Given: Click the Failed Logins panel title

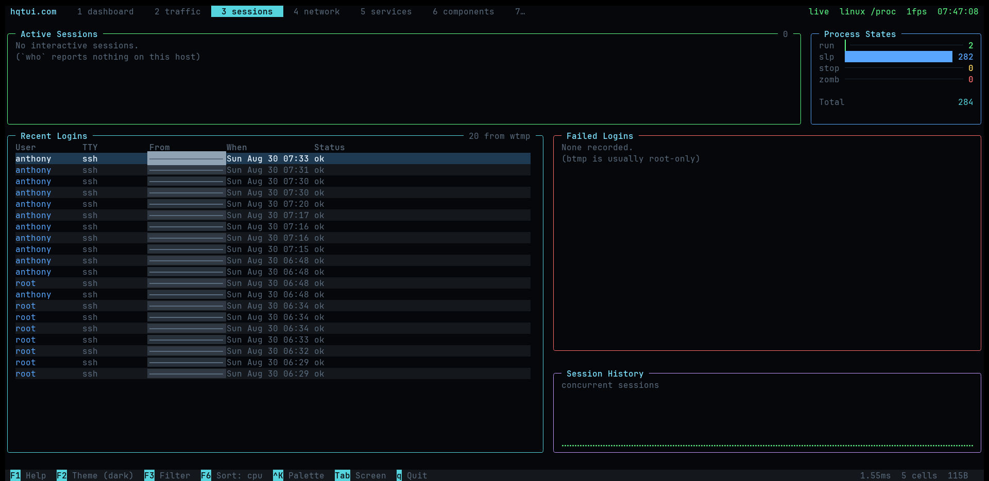Looking at the screenshot, I should [600, 136].
